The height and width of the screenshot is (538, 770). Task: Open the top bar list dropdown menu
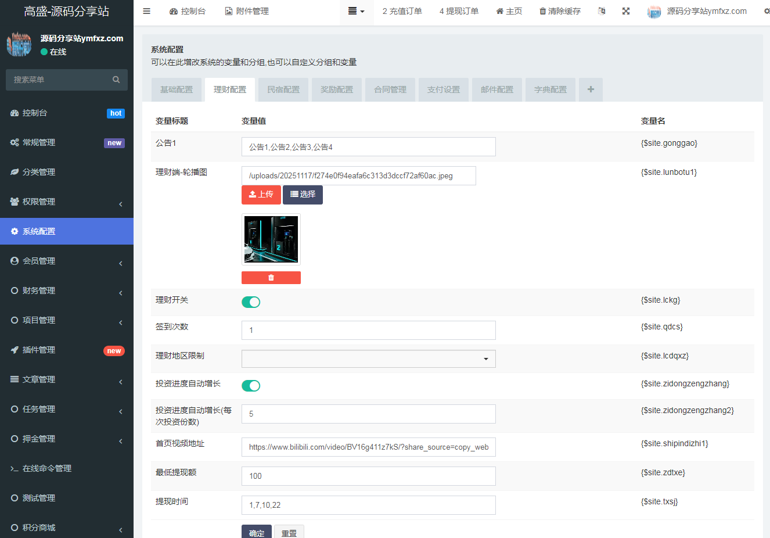356,11
